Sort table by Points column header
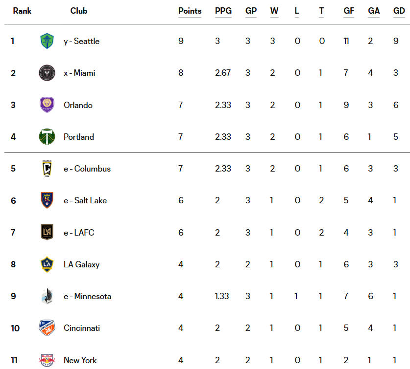Screen dimensions: 410x369 pyautogui.click(x=190, y=11)
